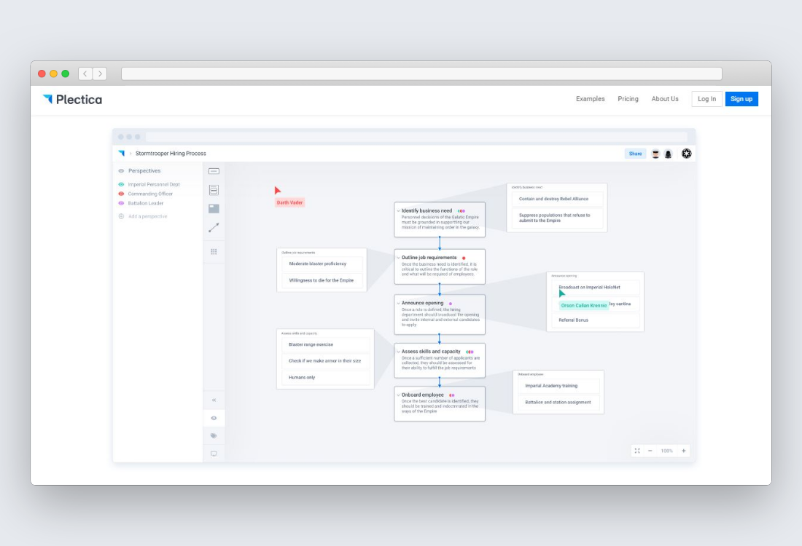Toggle visibility of Commanding Officer perspective
The width and height of the screenshot is (802, 546).
pos(121,194)
